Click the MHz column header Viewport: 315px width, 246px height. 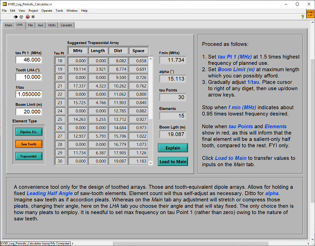coord(78,51)
